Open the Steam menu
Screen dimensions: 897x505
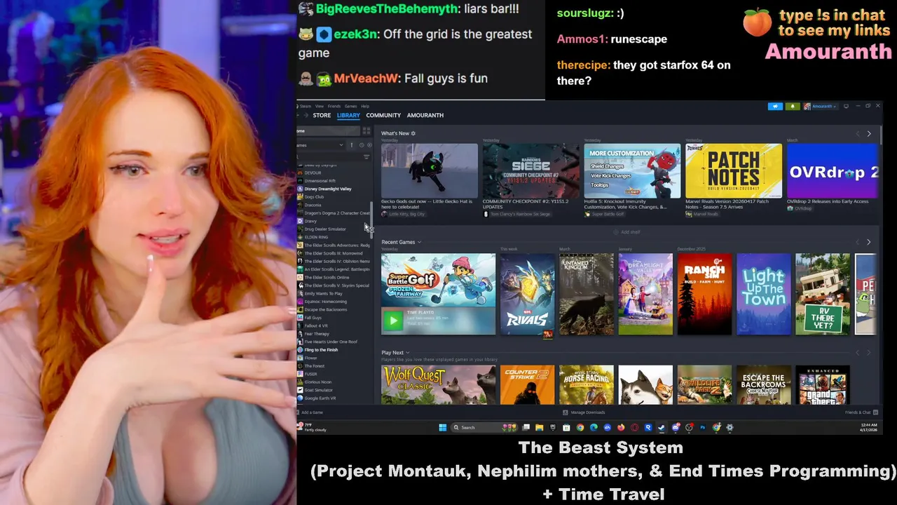(x=306, y=106)
